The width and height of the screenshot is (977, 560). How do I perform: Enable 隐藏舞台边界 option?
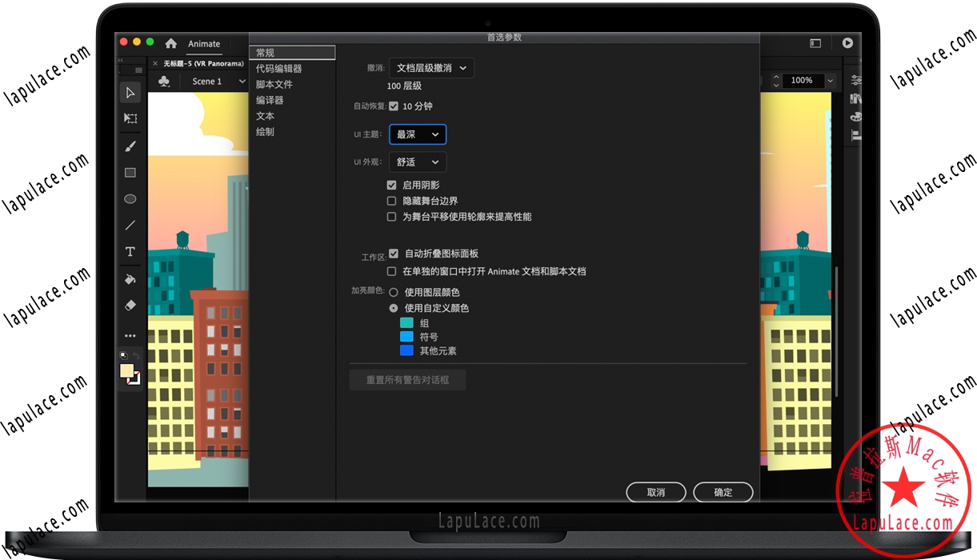[x=391, y=201]
